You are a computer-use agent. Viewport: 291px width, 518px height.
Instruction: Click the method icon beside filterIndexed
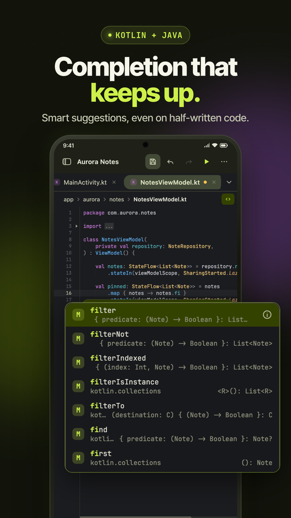[78, 363]
